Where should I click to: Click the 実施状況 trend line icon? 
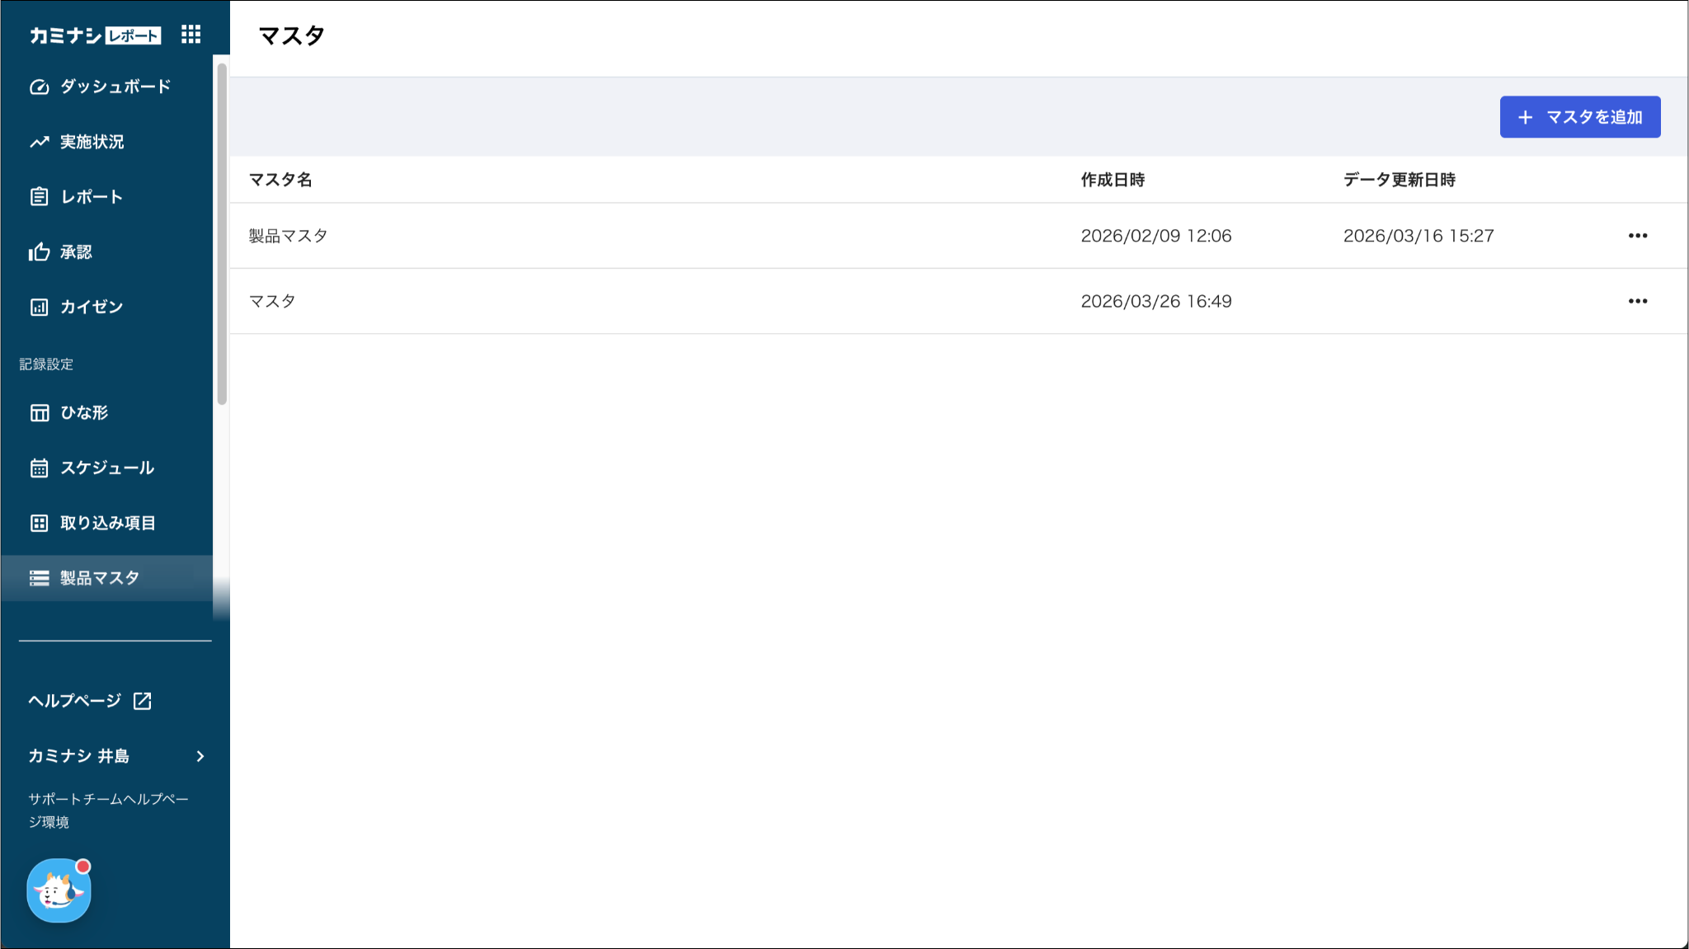(x=39, y=142)
